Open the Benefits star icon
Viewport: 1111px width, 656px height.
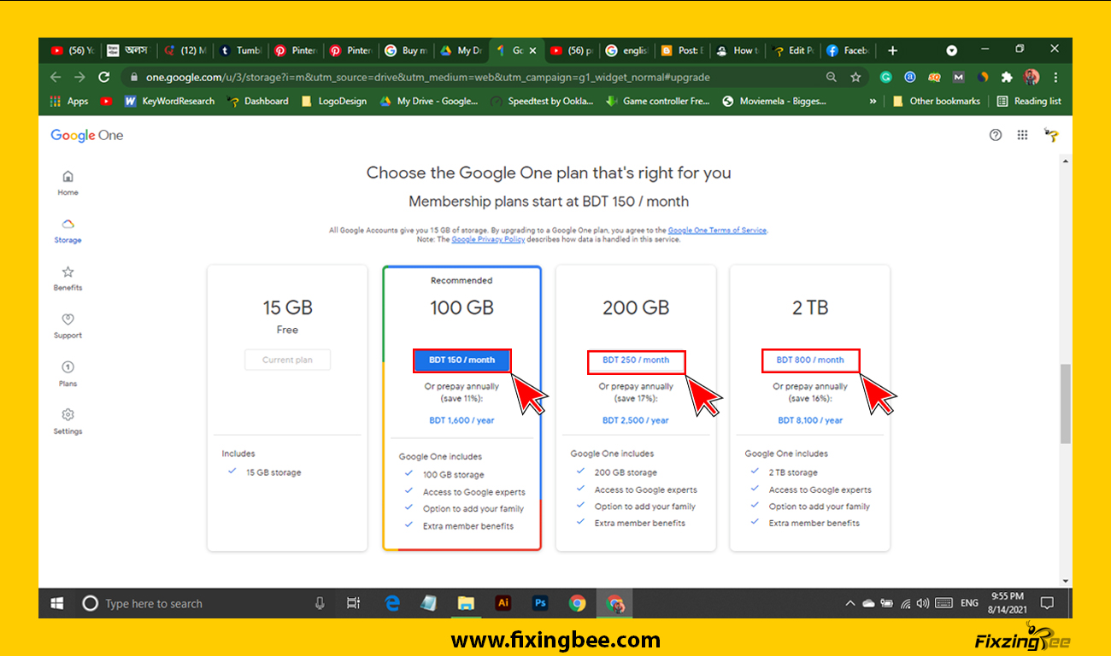click(x=68, y=272)
